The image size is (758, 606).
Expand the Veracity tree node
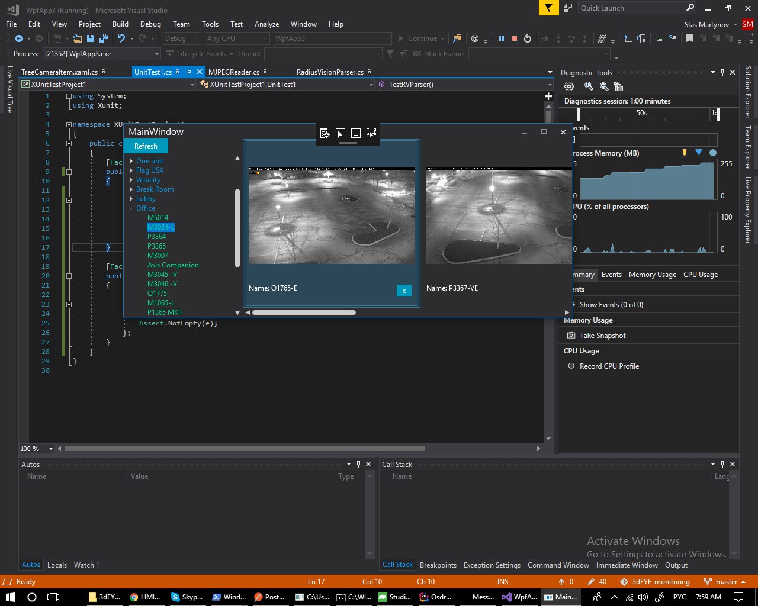131,180
